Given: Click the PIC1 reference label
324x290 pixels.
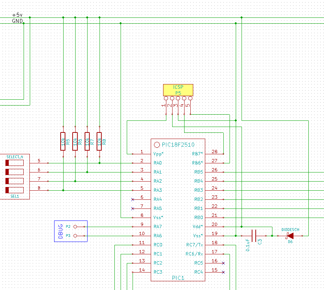Looking at the screenshot, I should pos(178,278).
